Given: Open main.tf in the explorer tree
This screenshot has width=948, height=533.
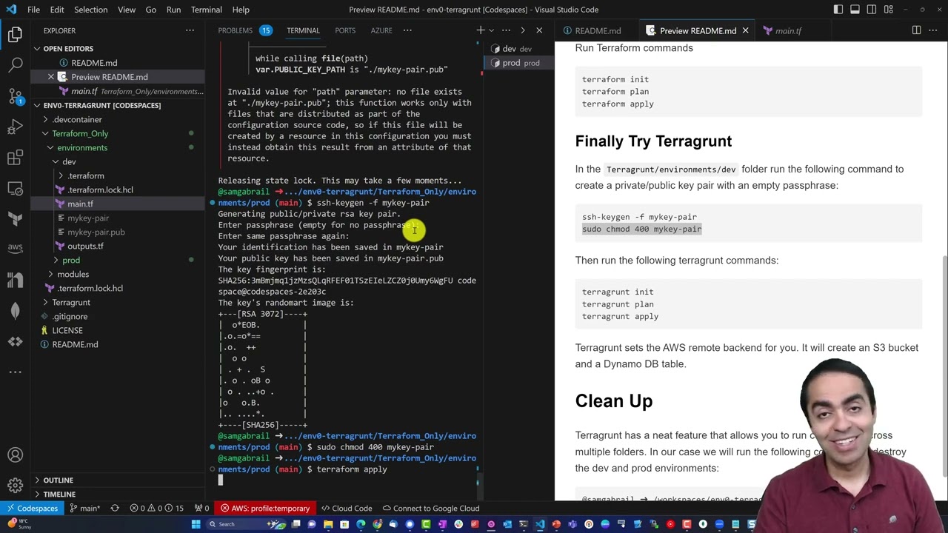Looking at the screenshot, I should point(80,204).
